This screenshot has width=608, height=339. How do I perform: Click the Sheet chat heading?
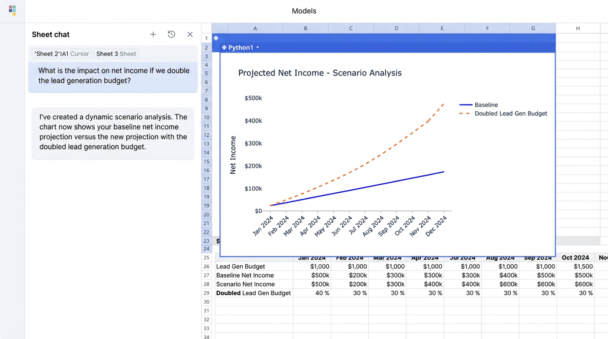(x=51, y=35)
